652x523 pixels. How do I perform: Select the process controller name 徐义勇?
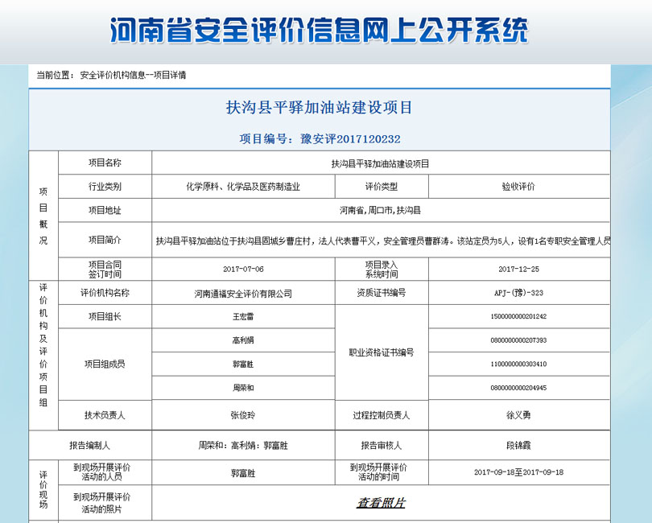pyautogui.click(x=519, y=415)
